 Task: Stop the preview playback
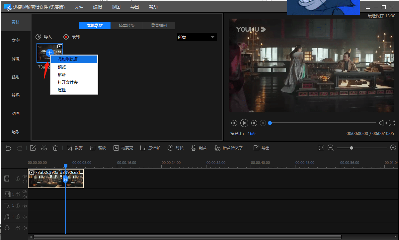click(x=263, y=123)
